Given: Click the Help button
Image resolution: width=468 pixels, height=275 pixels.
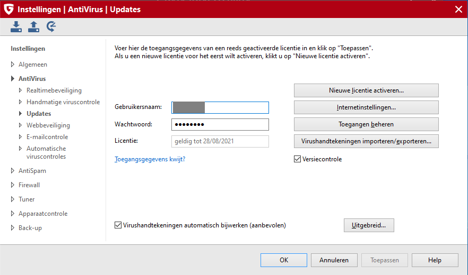Looking at the screenshot, I should point(435,260).
